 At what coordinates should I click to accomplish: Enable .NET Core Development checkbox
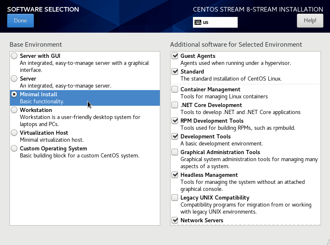pyautogui.click(x=175, y=105)
